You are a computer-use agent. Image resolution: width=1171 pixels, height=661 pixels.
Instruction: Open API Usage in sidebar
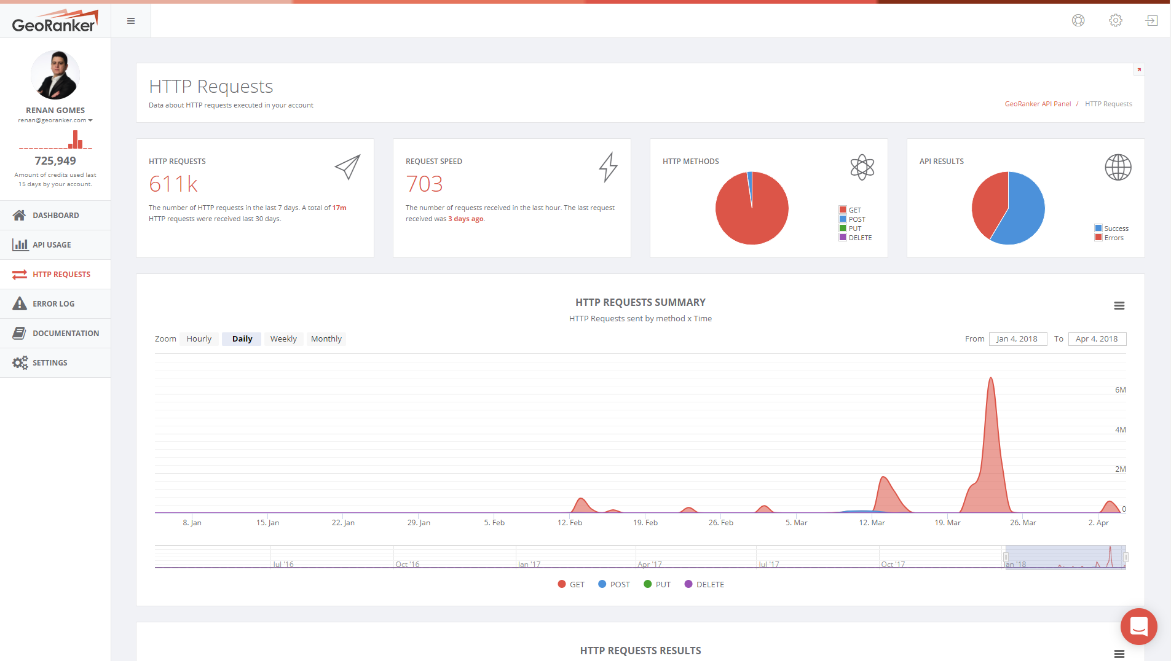[x=55, y=244]
